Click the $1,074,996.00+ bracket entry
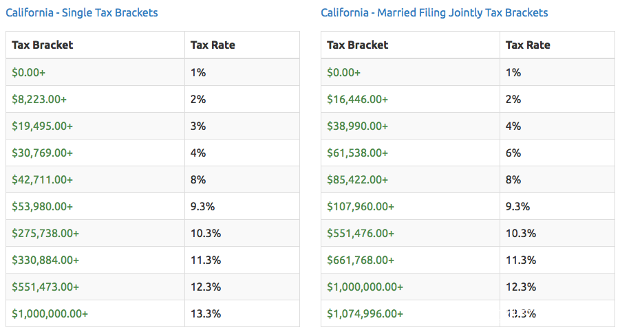The image size is (620, 334). coord(365,313)
